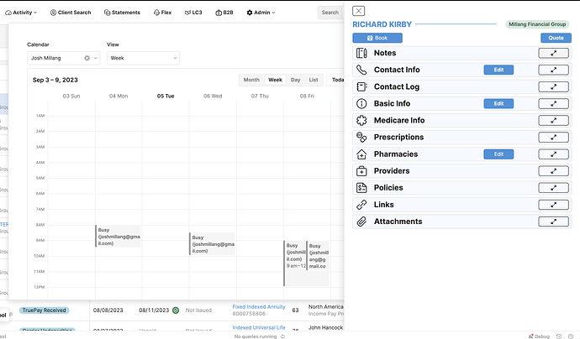Open the Fixed Indexed Annuity link
This screenshot has width=580, height=339.
[259, 307]
